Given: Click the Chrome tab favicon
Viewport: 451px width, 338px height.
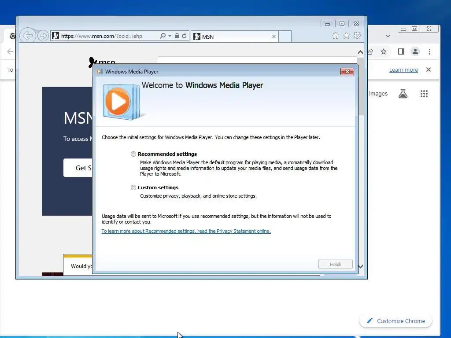Looking at the screenshot, I should (x=12, y=36).
